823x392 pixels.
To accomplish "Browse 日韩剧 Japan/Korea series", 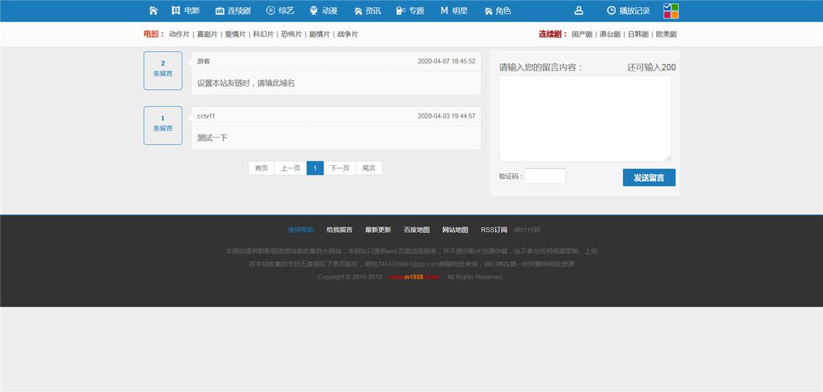I will click(638, 34).
